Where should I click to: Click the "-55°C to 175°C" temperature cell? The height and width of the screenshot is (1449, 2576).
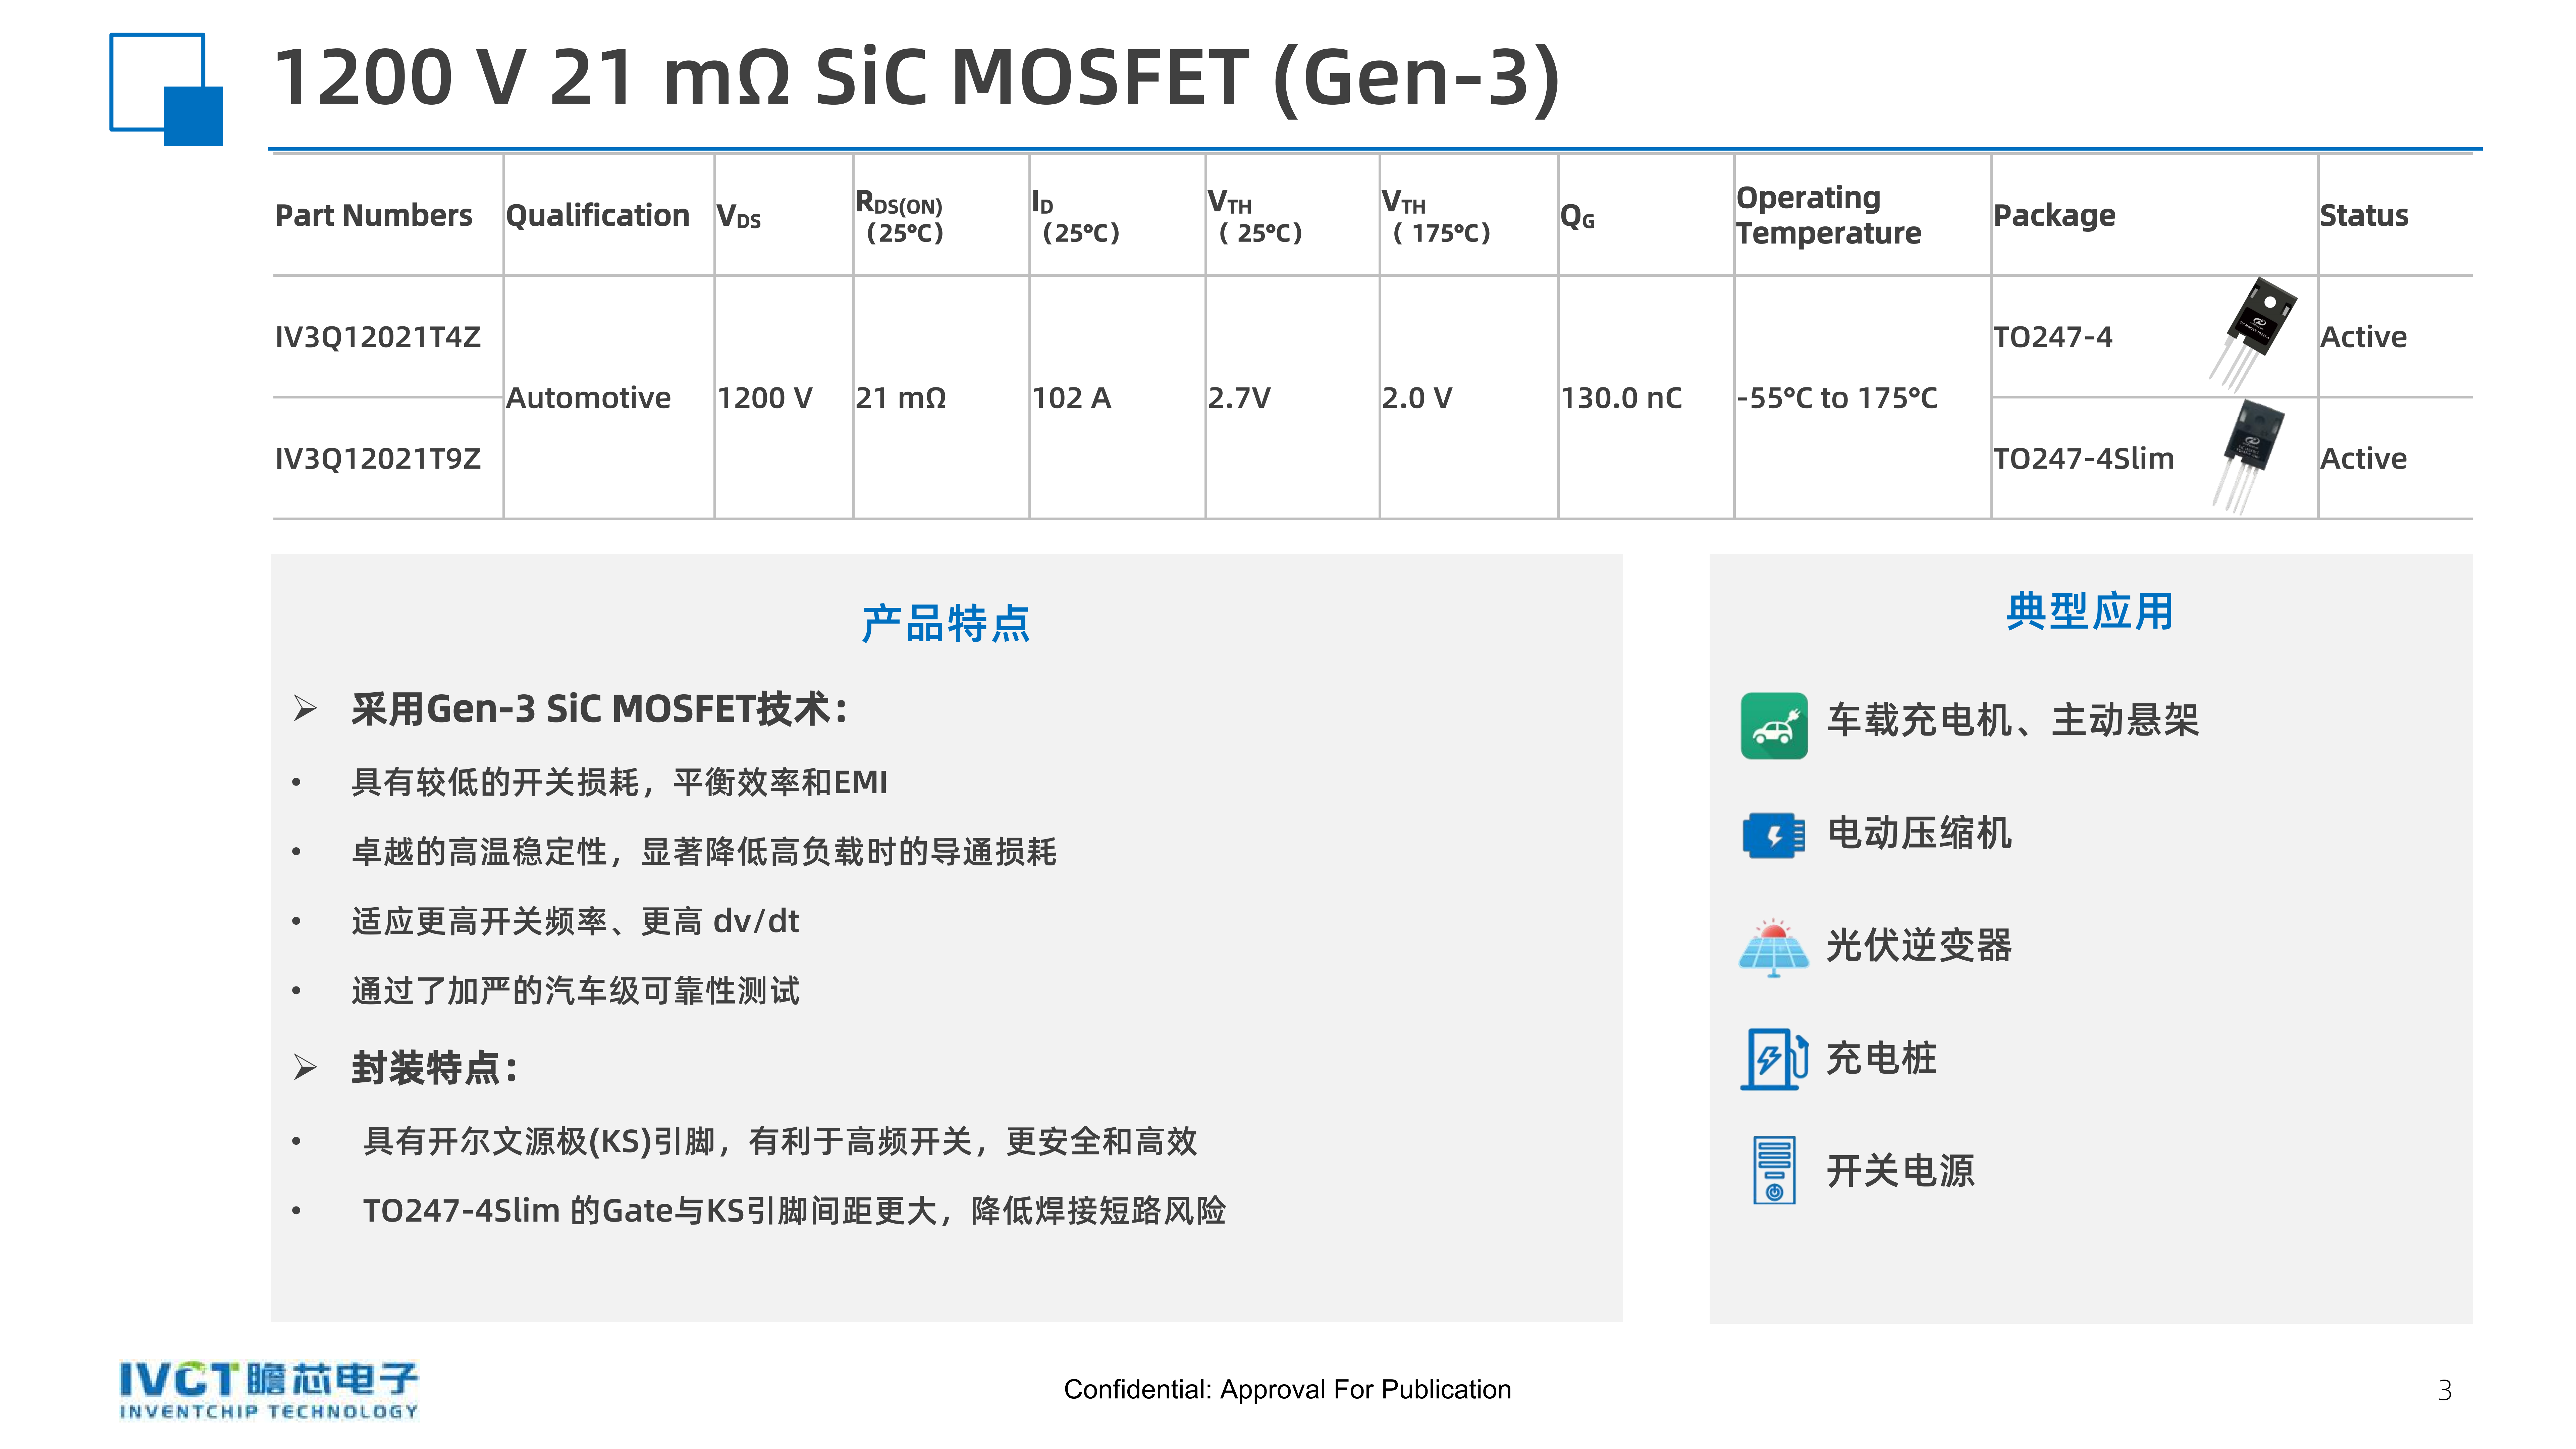[1837, 398]
